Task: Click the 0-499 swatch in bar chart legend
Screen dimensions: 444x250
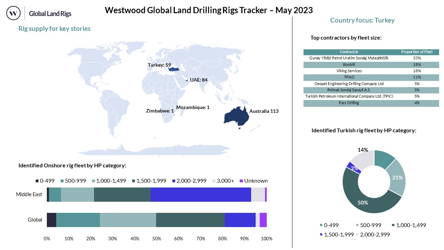Action: coord(37,181)
